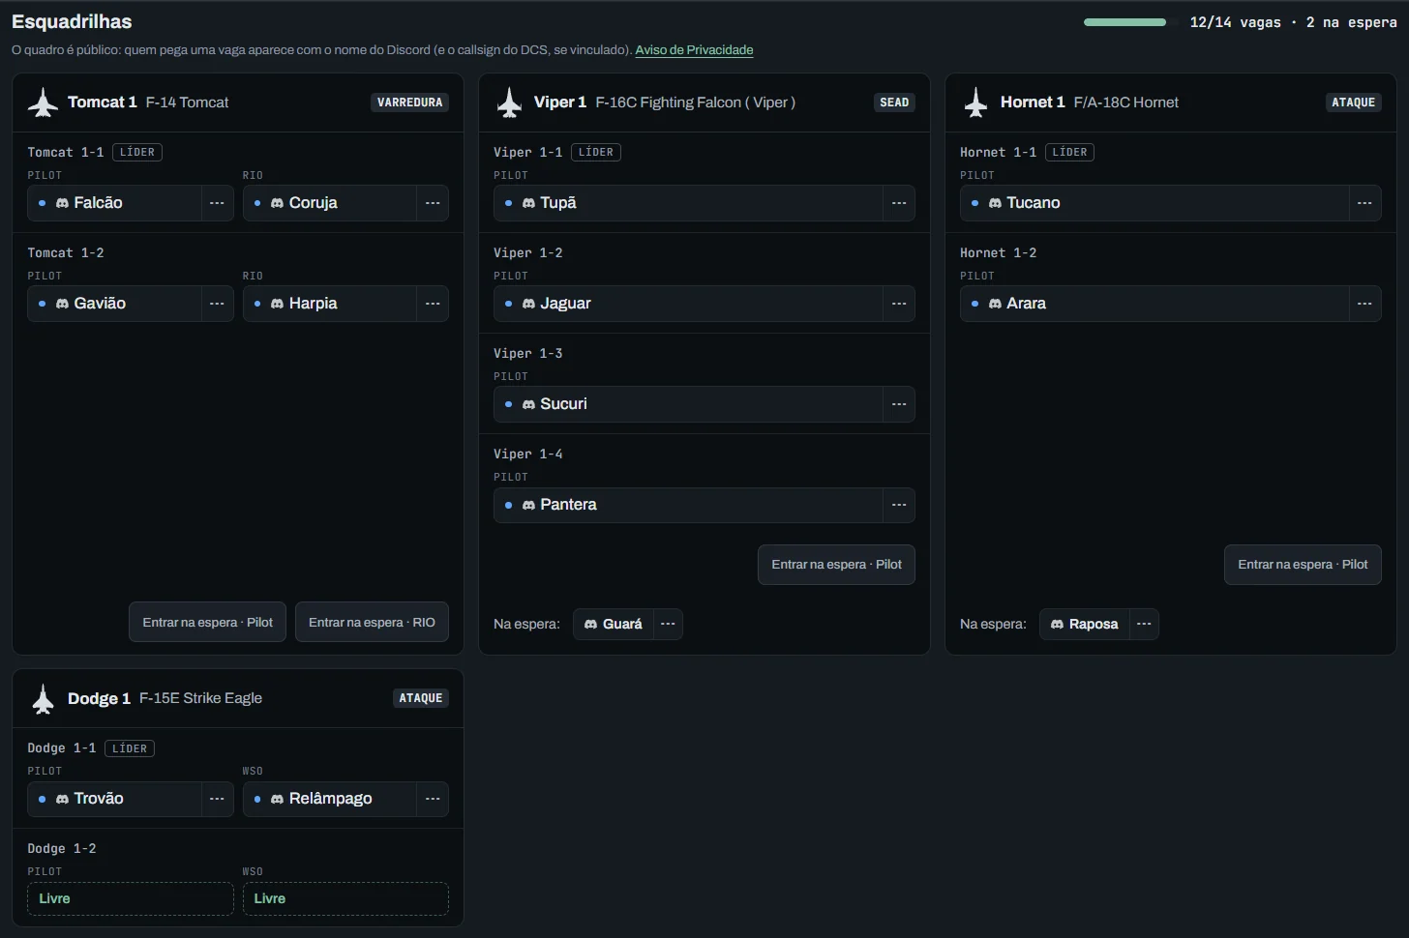This screenshot has height=938, width=1409.
Task: Click the Discord icon beside Jaguar
Action: [528, 304]
